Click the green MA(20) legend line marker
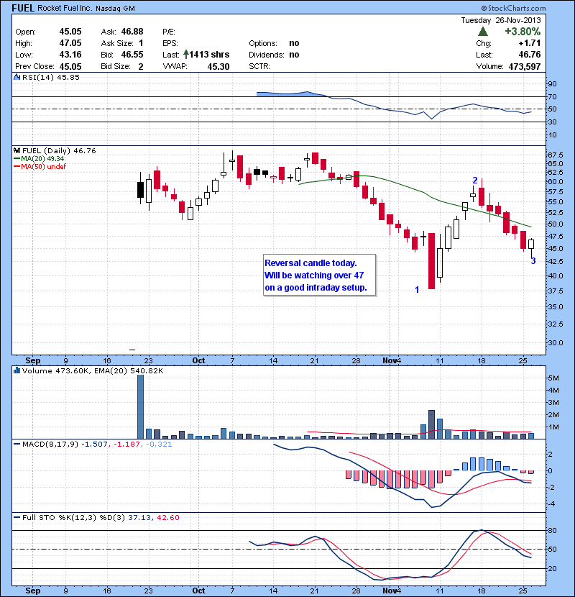Image resolution: width=575 pixels, height=597 pixels. click(17, 159)
